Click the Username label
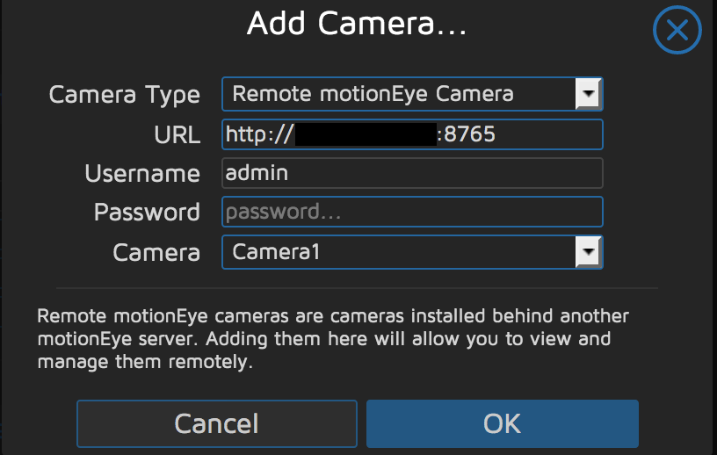 pyautogui.click(x=142, y=174)
